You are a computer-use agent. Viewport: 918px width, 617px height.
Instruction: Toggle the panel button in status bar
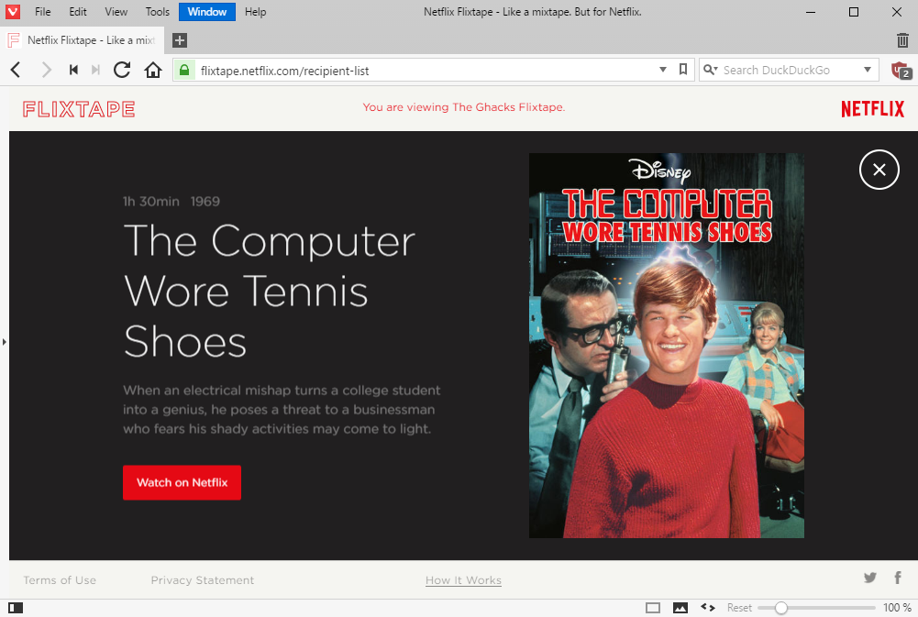point(16,608)
